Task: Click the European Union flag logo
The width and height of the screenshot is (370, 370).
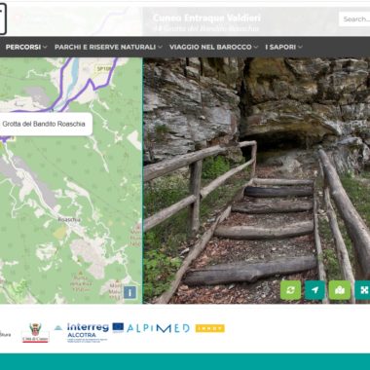Action: tap(118, 327)
